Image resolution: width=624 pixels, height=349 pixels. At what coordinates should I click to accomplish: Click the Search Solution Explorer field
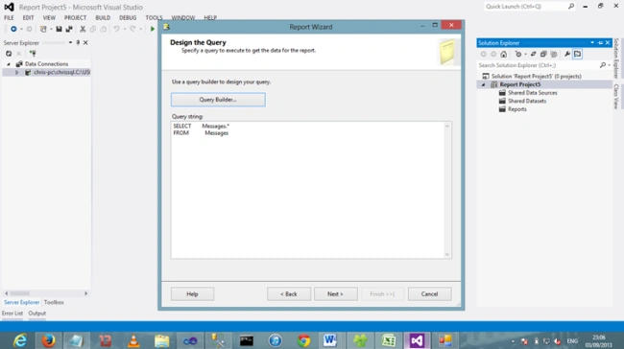(x=539, y=65)
